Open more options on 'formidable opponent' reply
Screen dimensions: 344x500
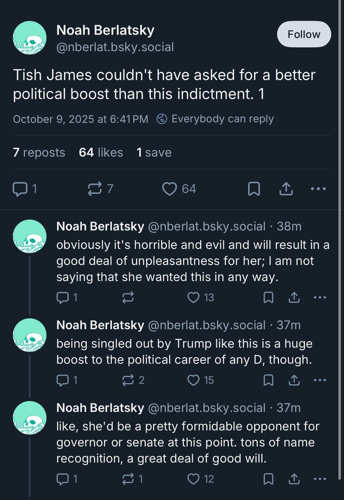click(319, 479)
